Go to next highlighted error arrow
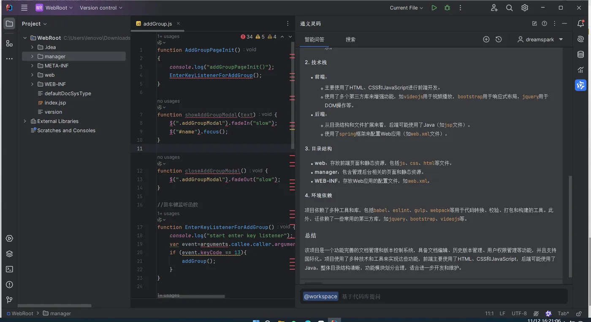591x322 pixels. (x=290, y=37)
